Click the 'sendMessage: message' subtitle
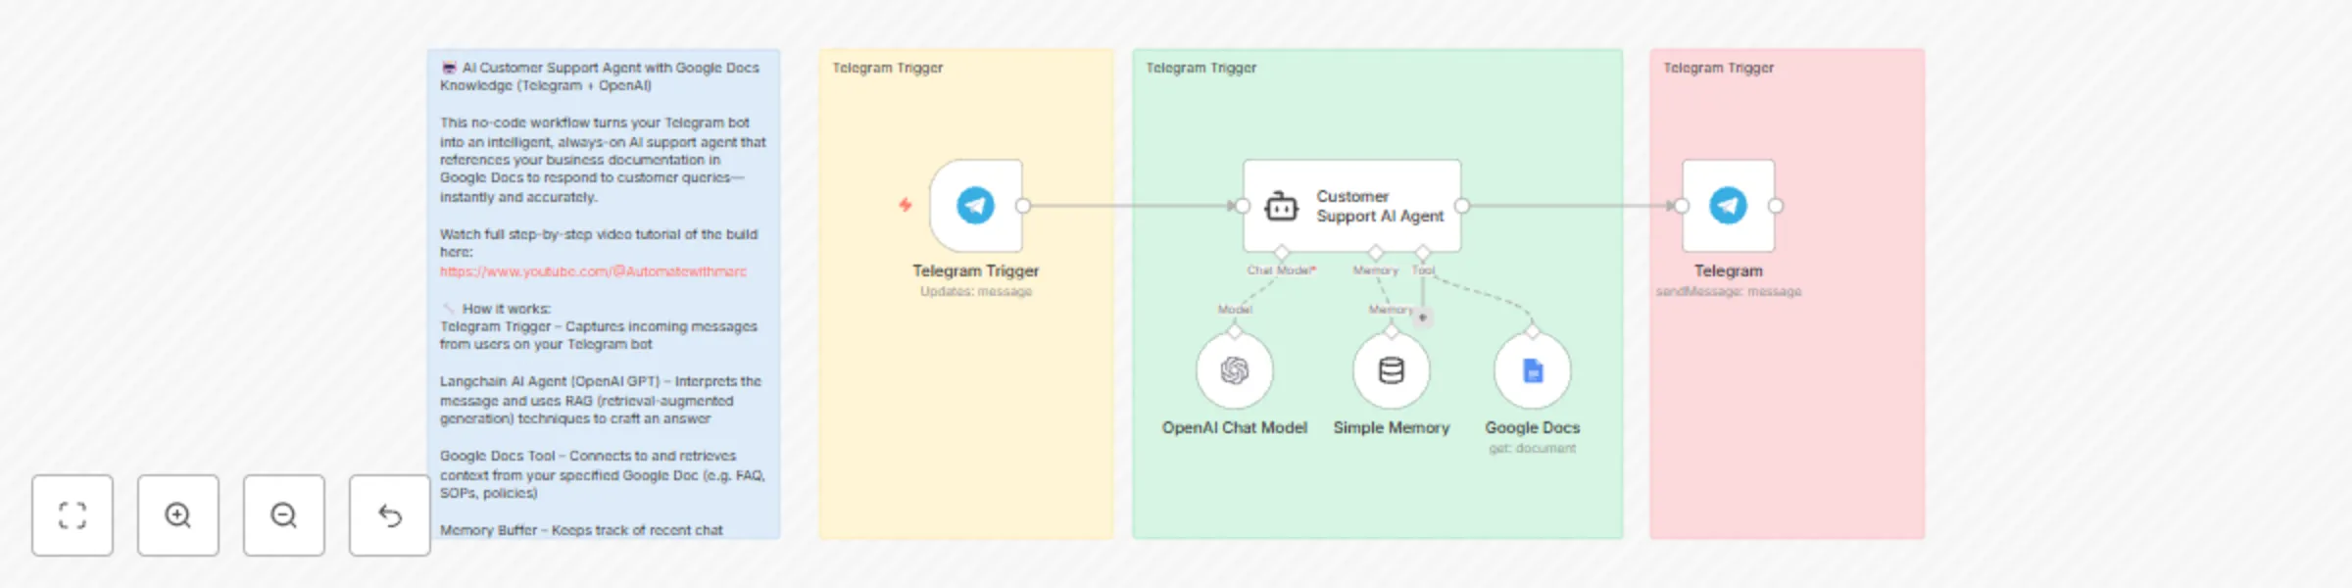2352x588 pixels. [1729, 291]
